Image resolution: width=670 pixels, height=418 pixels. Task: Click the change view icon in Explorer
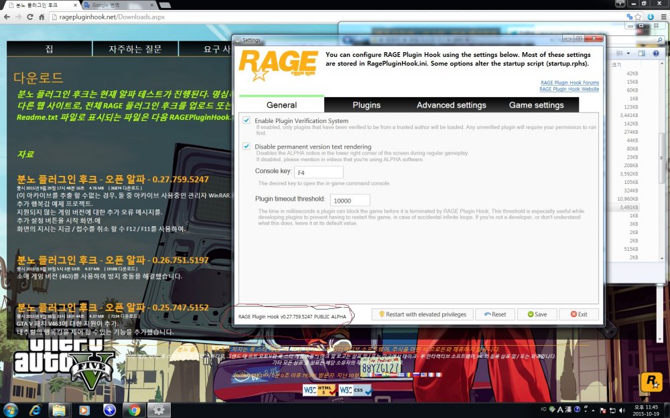click(620, 54)
